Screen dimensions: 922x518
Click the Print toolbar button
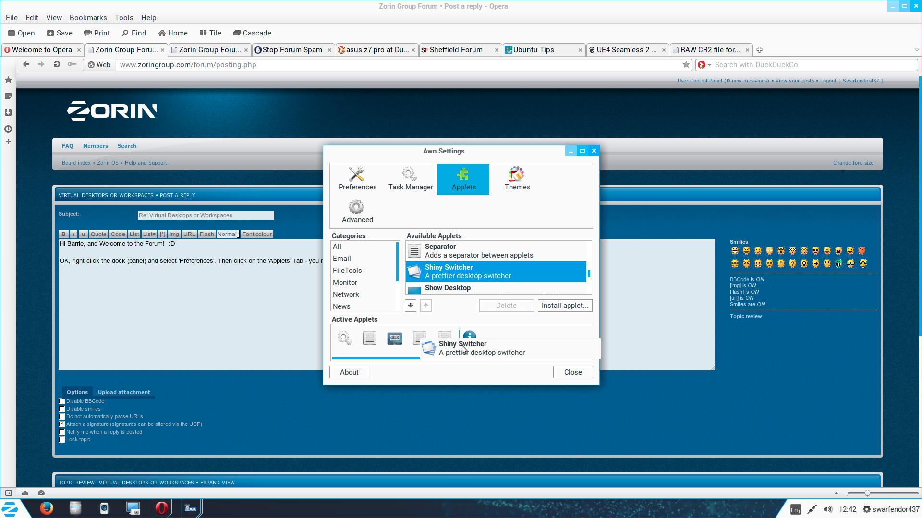coord(97,33)
